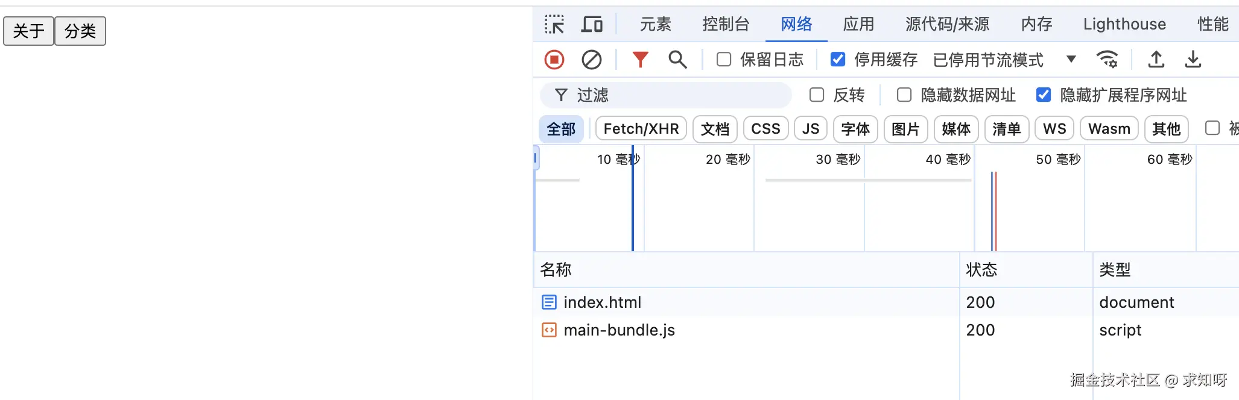Viewport: 1239px width, 400px height.
Task: Select the 全部 request type filter
Action: click(561, 129)
